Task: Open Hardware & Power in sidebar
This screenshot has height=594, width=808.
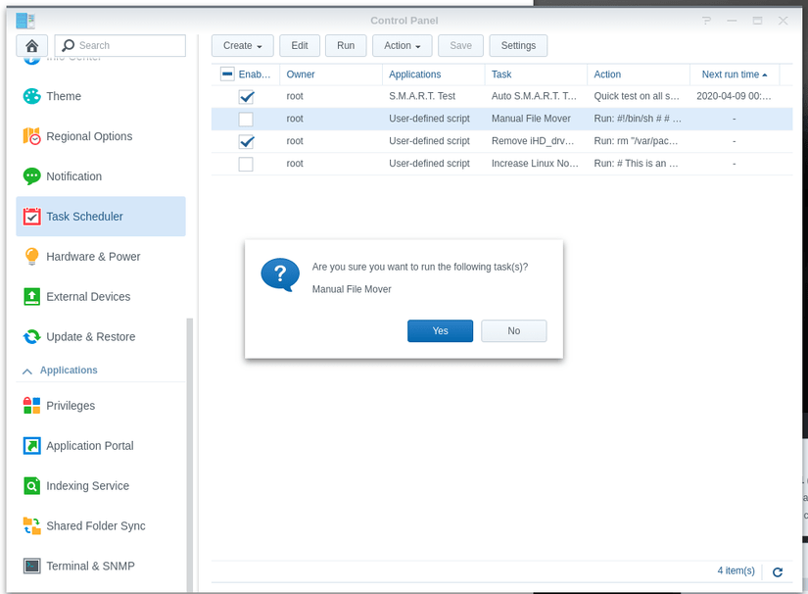Action: [x=101, y=256]
